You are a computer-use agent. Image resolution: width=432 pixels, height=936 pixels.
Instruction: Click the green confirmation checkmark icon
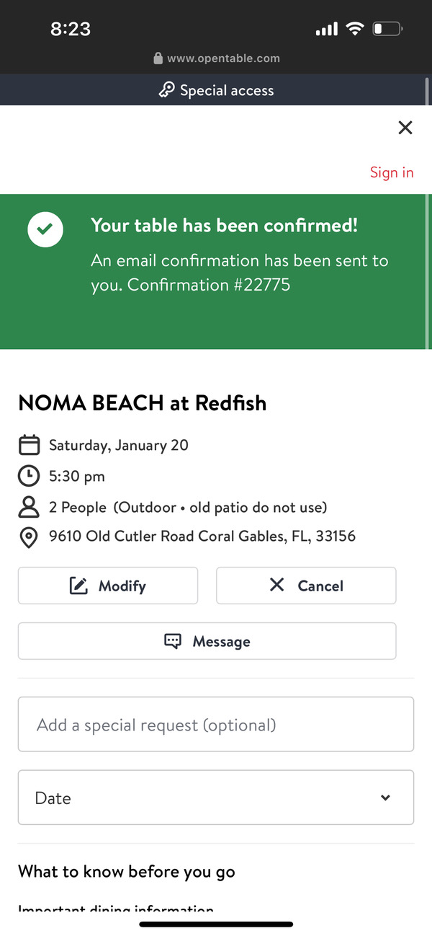click(x=45, y=230)
